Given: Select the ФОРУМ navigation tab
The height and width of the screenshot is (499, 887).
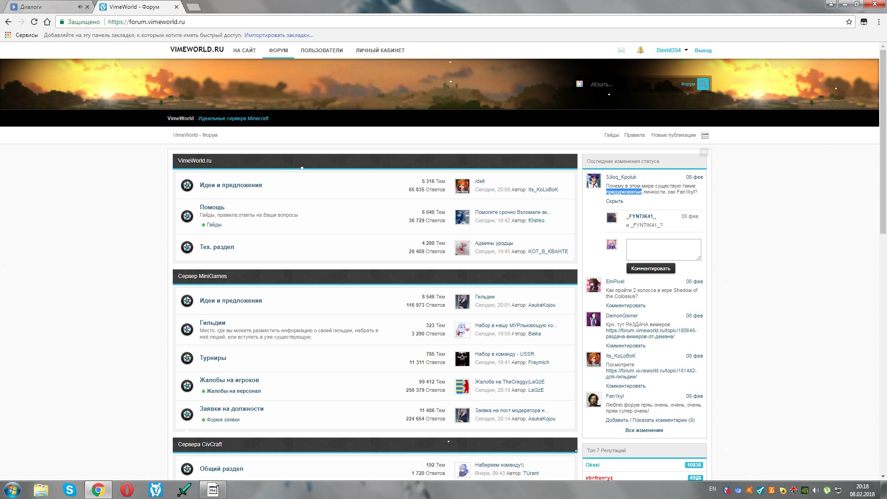Looking at the screenshot, I should (x=278, y=50).
